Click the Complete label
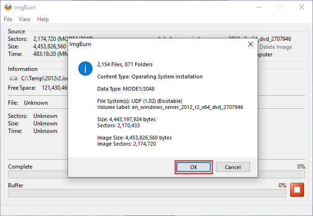This screenshot has width=313, height=216. pyautogui.click(x=20, y=167)
